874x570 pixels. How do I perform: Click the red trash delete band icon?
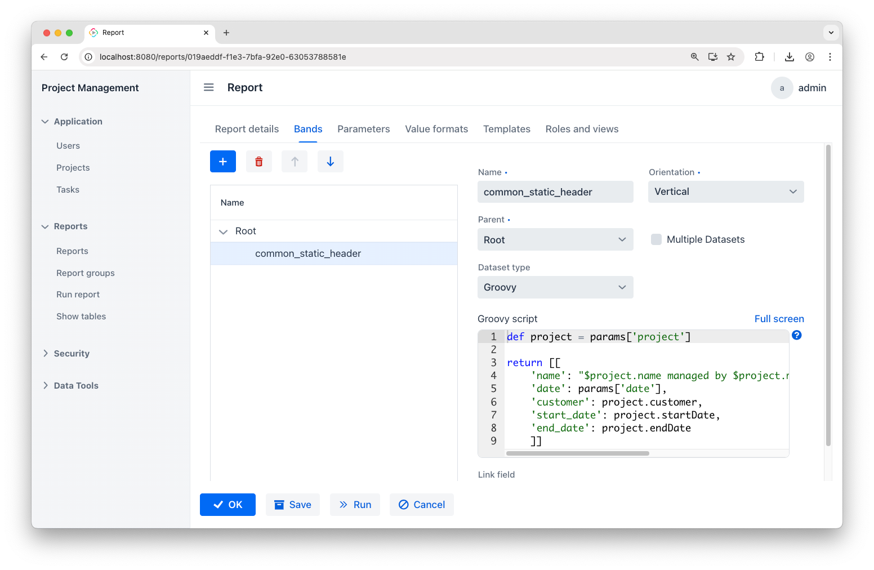click(x=259, y=162)
